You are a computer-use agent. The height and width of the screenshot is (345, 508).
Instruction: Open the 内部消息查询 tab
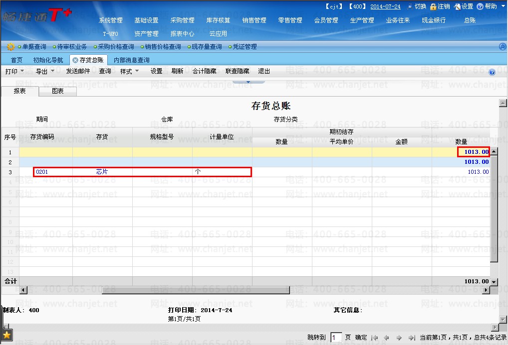[x=132, y=60]
